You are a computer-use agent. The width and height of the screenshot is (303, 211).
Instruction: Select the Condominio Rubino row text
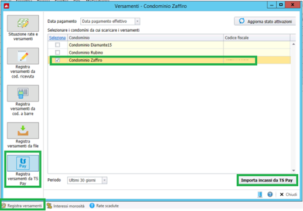[x=86, y=53]
